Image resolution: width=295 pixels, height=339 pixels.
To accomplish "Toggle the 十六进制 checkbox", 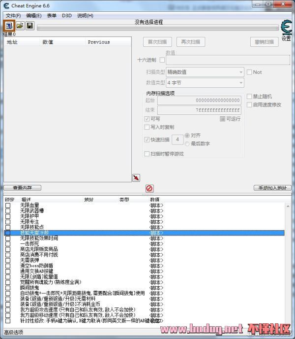I will point(162,60).
